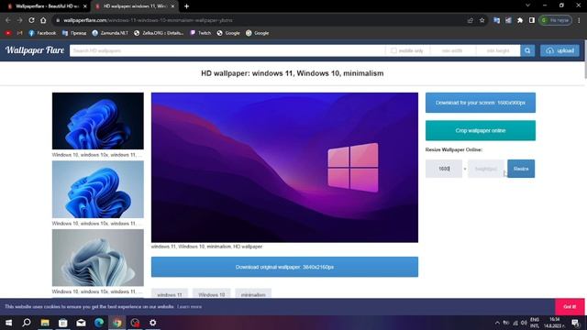The height and width of the screenshot is (330, 587).
Task: Bookmark this page with the star
Action: point(482,20)
